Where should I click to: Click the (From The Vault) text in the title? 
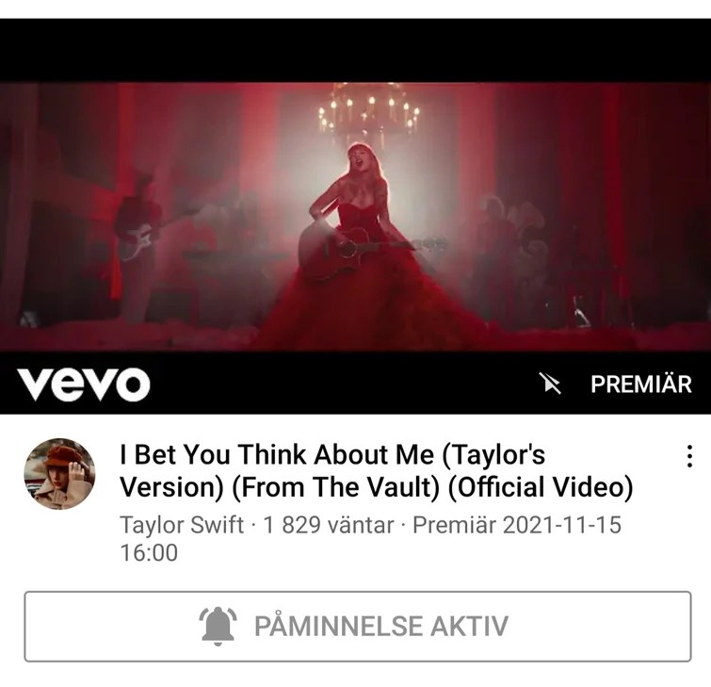click(335, 487)
